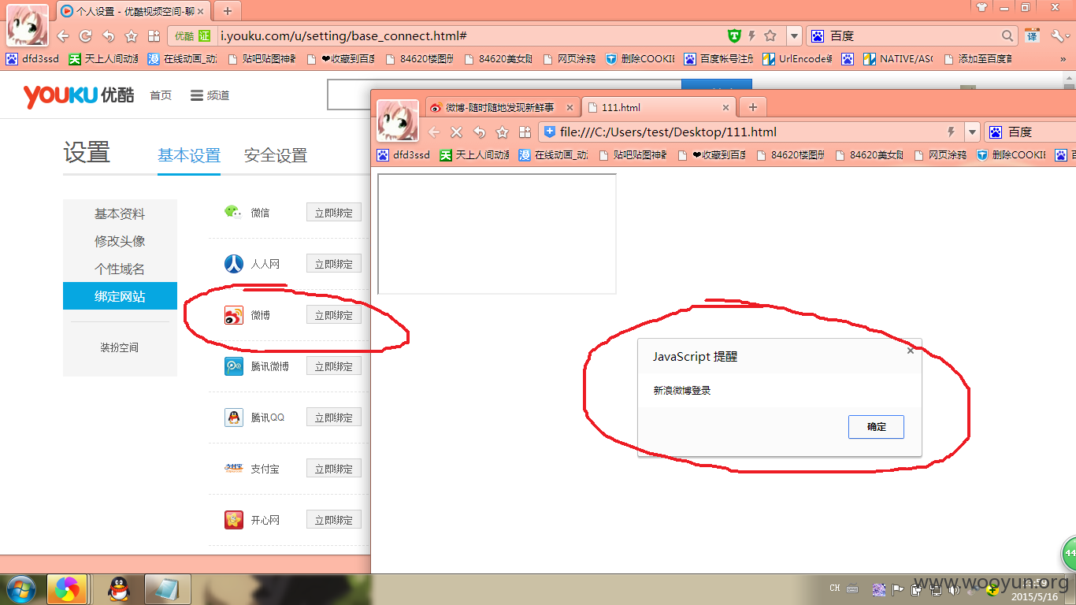
Task: Click 立即绑定 button for 开心网
Action: 334,519
